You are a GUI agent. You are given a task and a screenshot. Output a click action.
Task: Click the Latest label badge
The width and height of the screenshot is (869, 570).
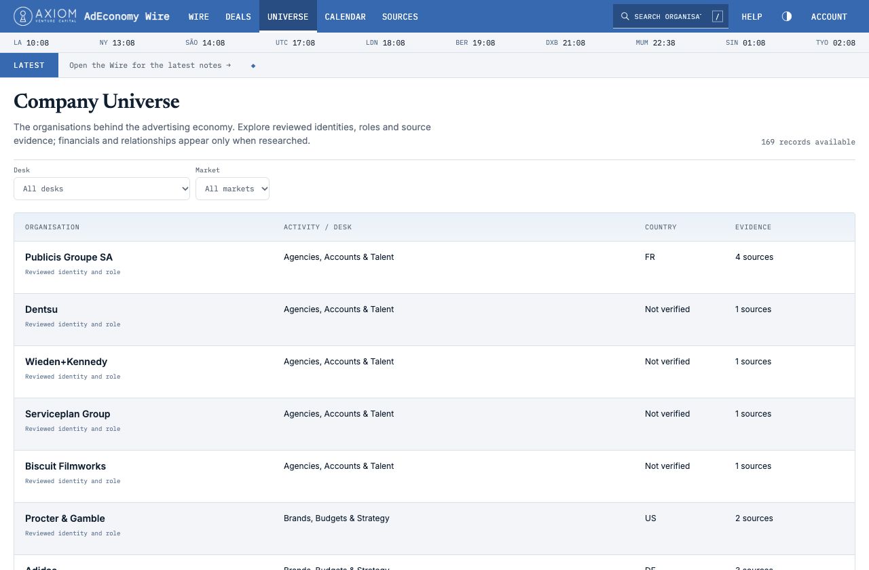click(x=29, y=65)
